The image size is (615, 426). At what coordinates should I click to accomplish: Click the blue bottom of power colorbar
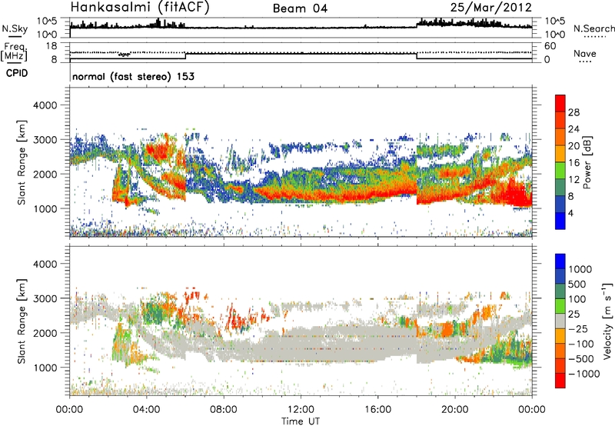[x=560, y=221]
